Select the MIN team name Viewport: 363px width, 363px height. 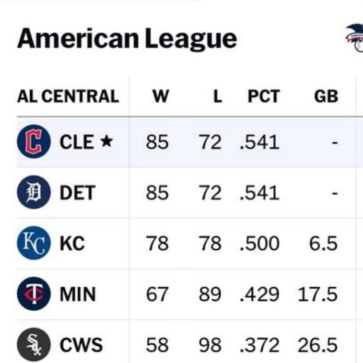pos(78,294)
